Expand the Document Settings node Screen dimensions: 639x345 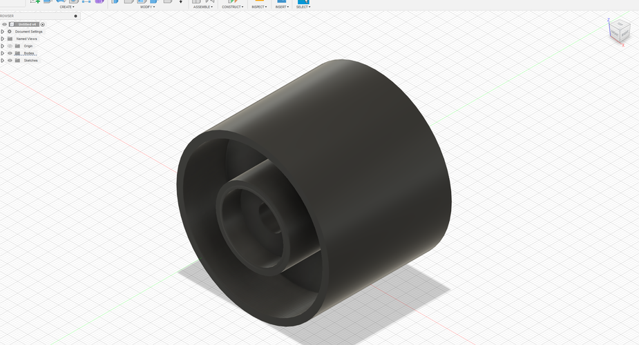click(3, 32)
